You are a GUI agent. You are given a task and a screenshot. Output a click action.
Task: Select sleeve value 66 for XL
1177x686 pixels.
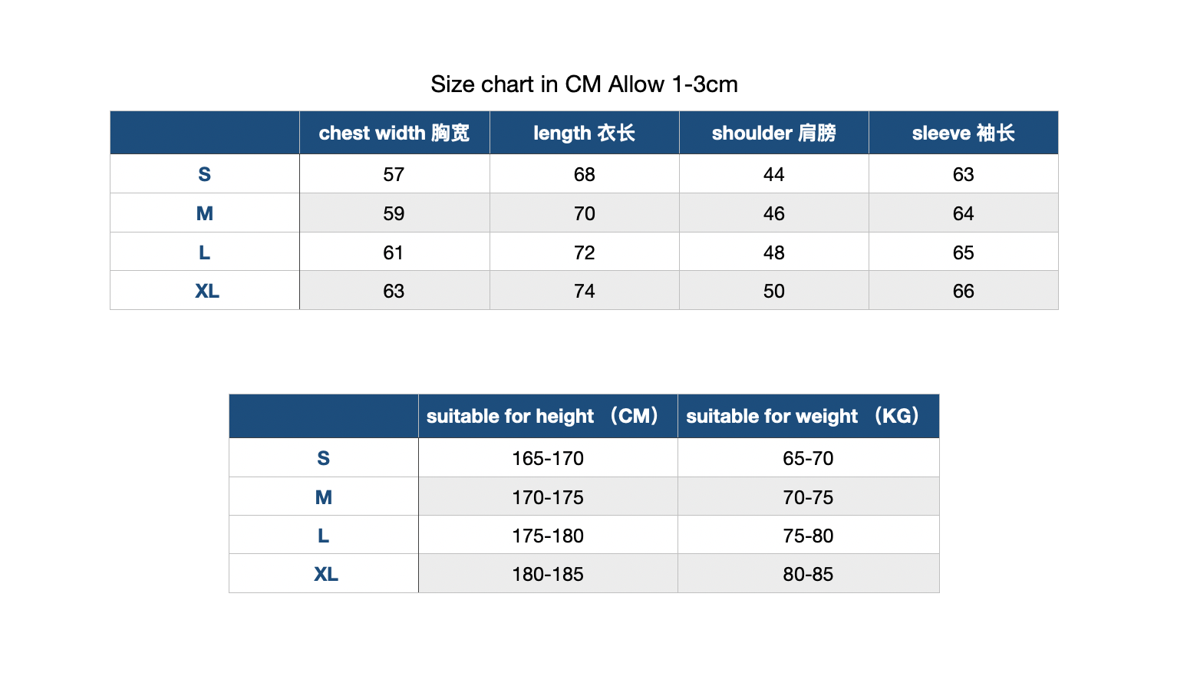(963, 291)
